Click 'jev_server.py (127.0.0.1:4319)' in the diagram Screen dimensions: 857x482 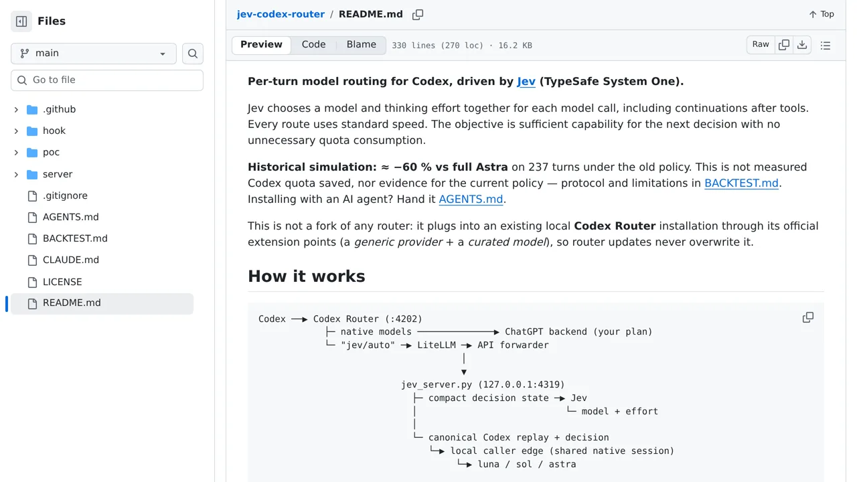point(483,385)
